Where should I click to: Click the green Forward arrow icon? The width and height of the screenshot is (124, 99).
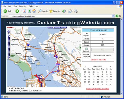(x=17, y=11)
